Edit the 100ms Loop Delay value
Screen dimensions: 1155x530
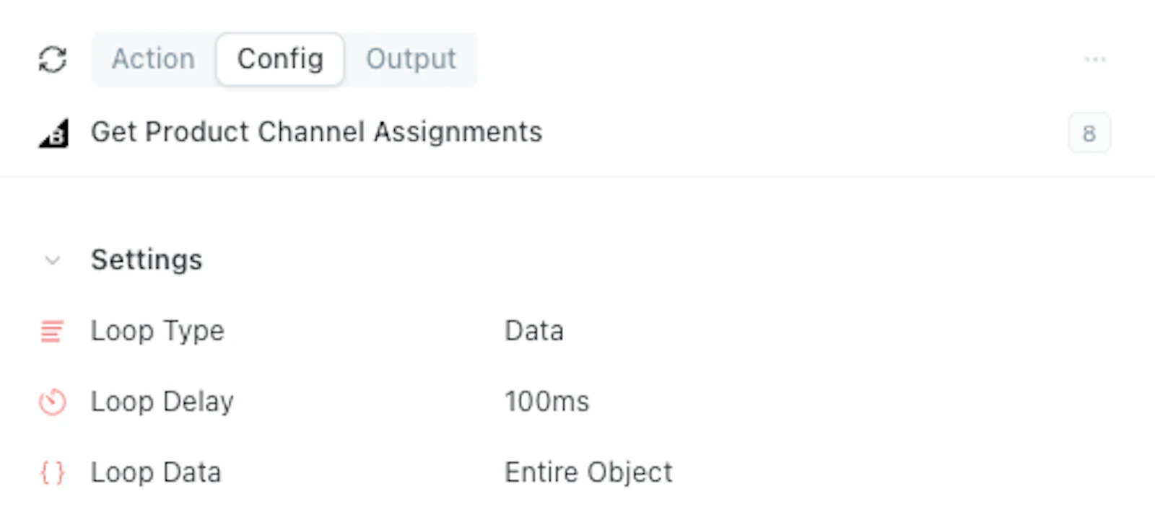click(547, 402)
